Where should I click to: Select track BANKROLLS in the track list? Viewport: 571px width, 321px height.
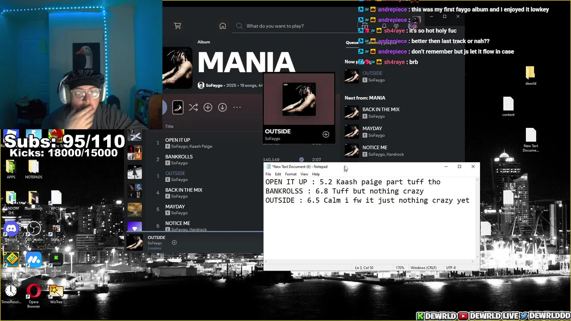point(179,156)
